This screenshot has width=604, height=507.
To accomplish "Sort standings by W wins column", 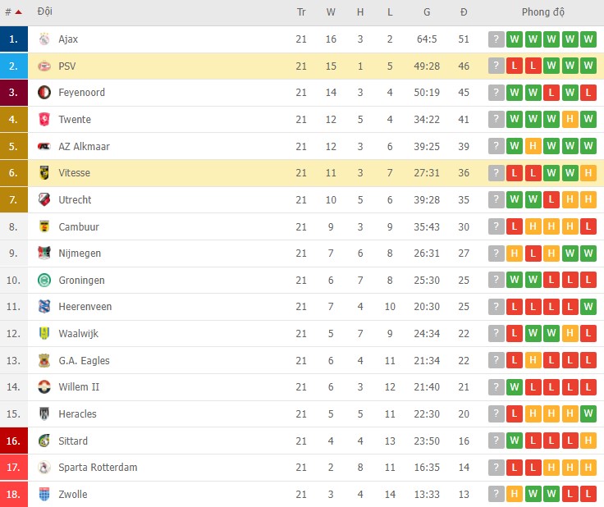I will pos(331,12).
